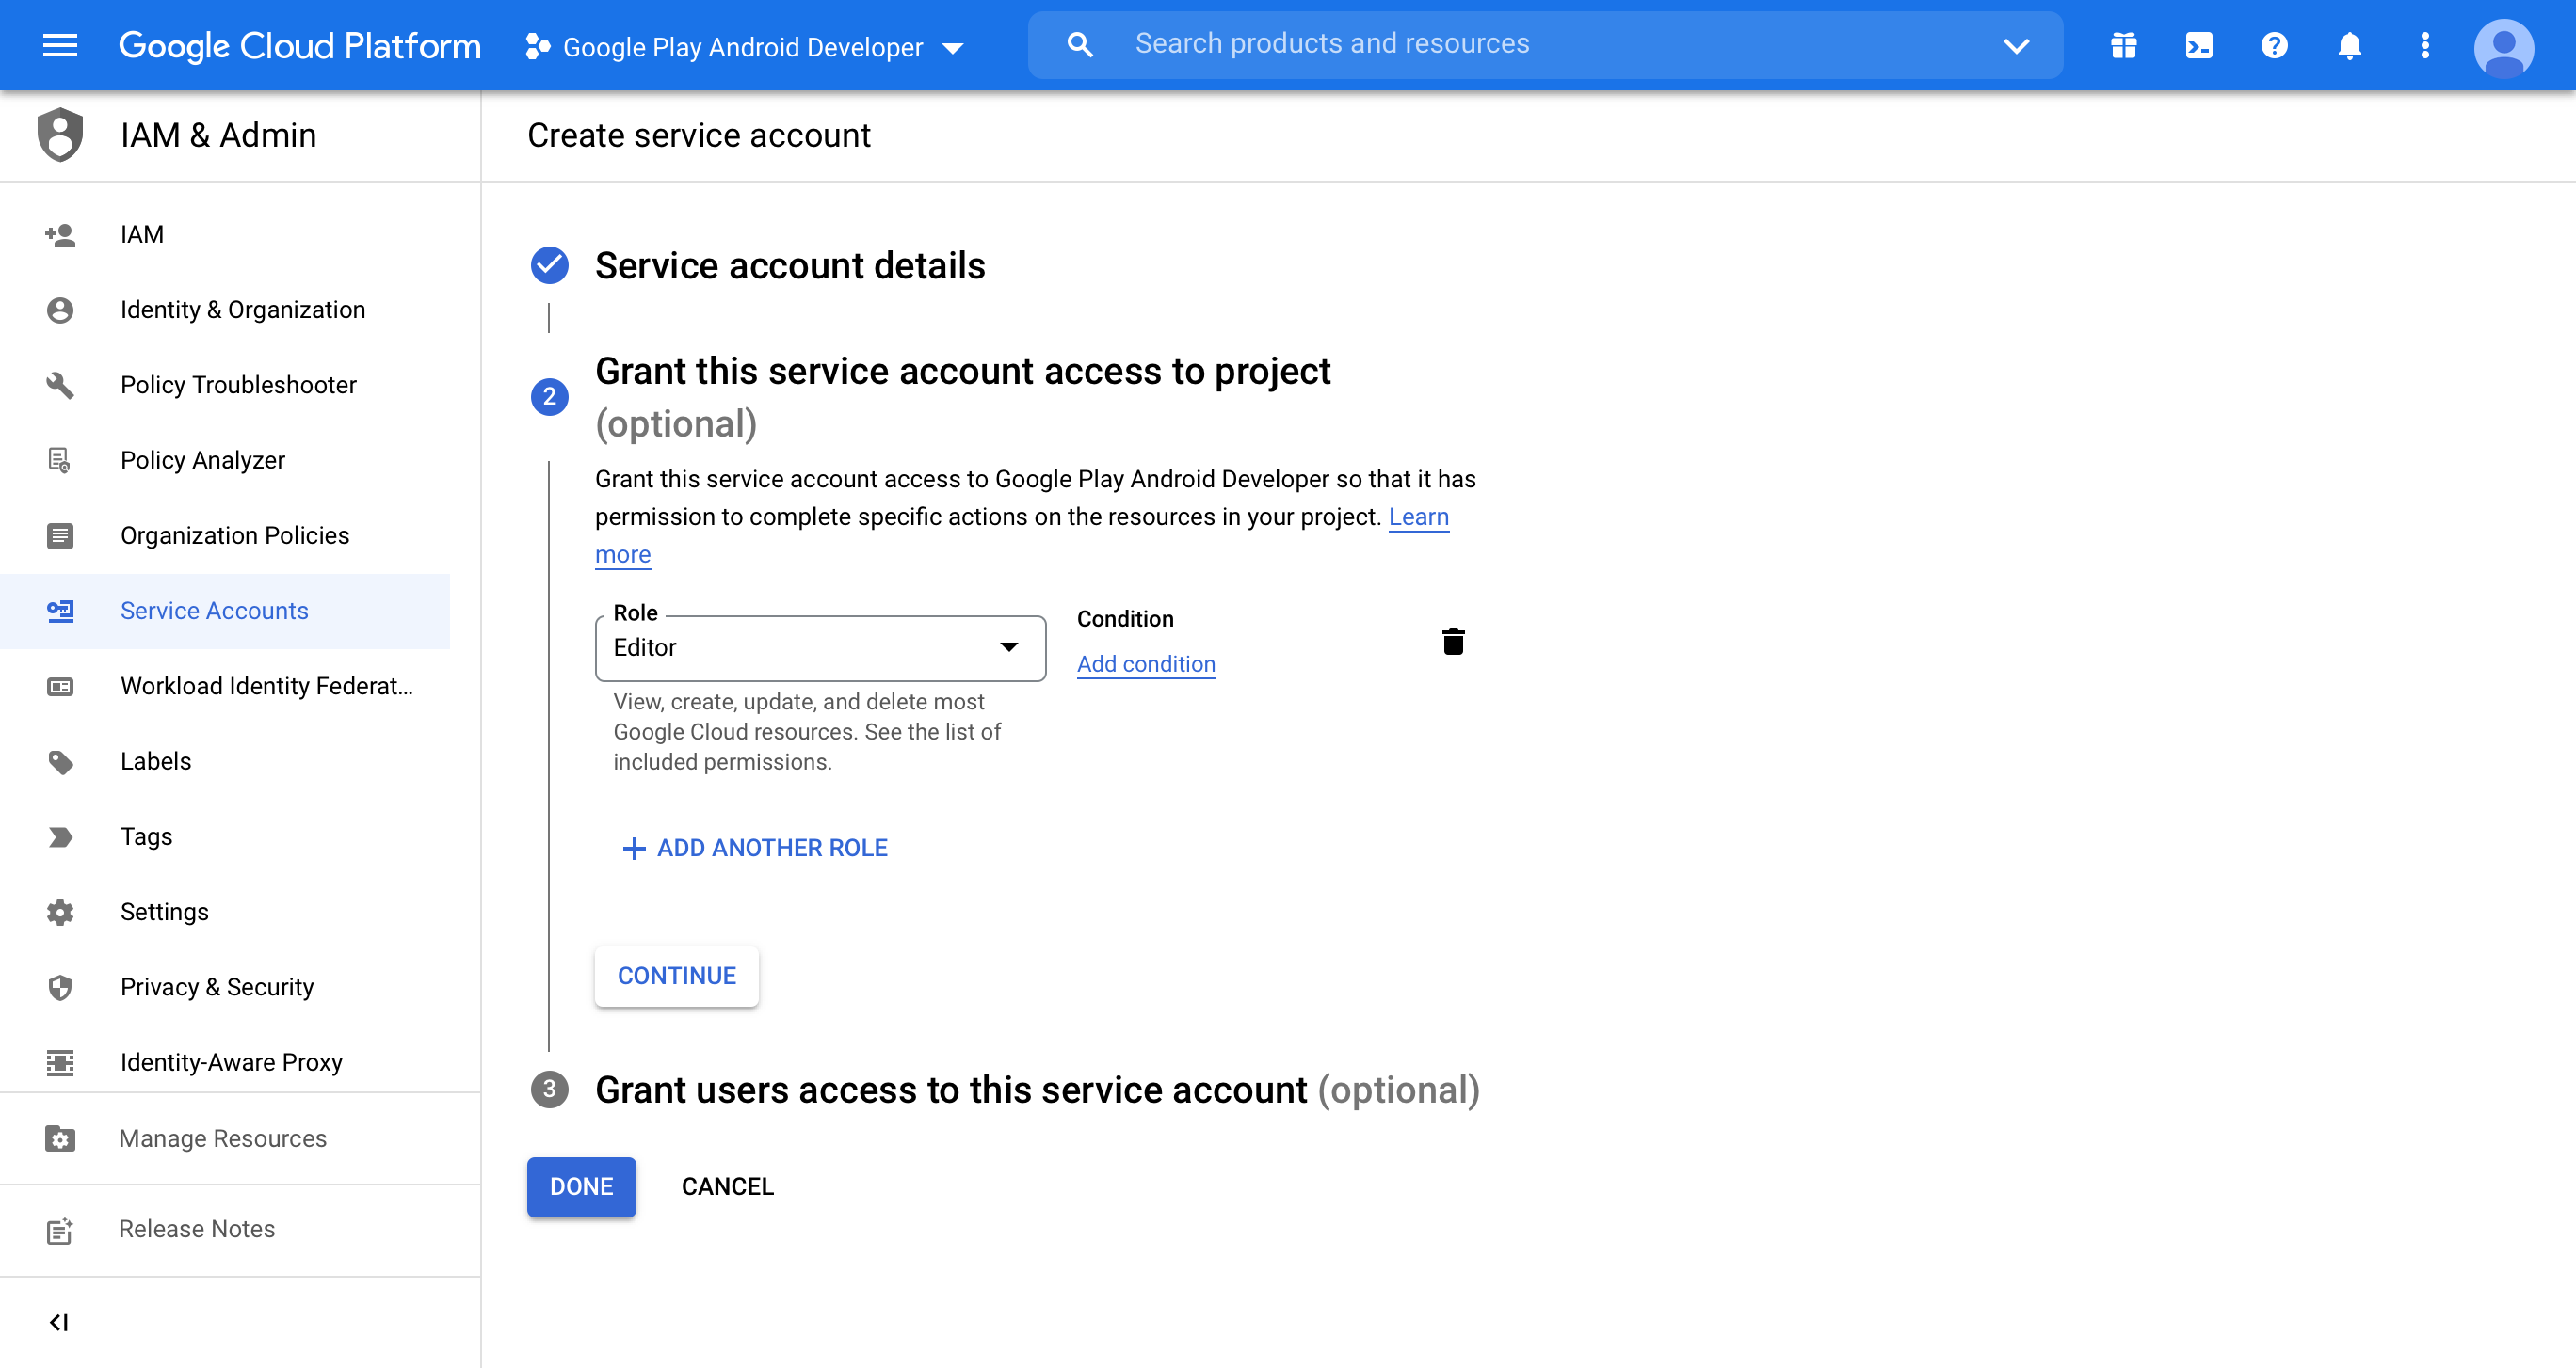Open the three-dot settings menu
The image size is (2576, 1368).
pyautogui.click(x=2424, y=45)
